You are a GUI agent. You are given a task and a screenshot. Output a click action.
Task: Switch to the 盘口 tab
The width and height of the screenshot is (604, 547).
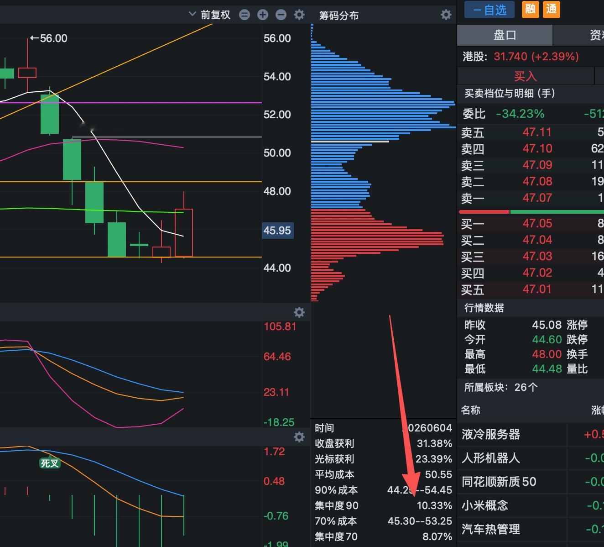click(505, 35)
